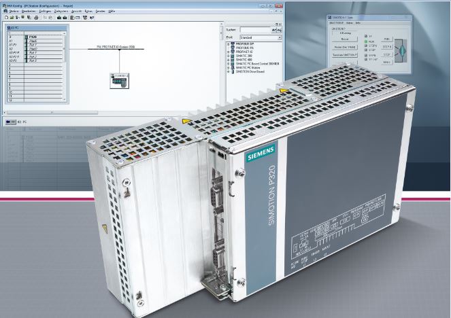451x318 pixels.
Task: Click second search button beside Suchen field
Action: (280, 30)
